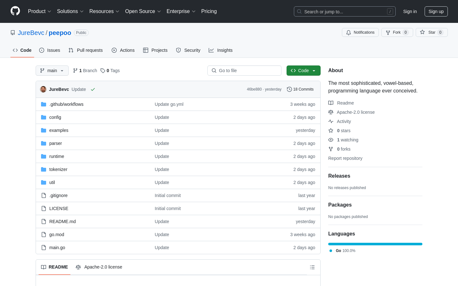Open the .gitignore file
This screenshot has height=286, width=458.
pyautogui.click(x=59, y=195)
